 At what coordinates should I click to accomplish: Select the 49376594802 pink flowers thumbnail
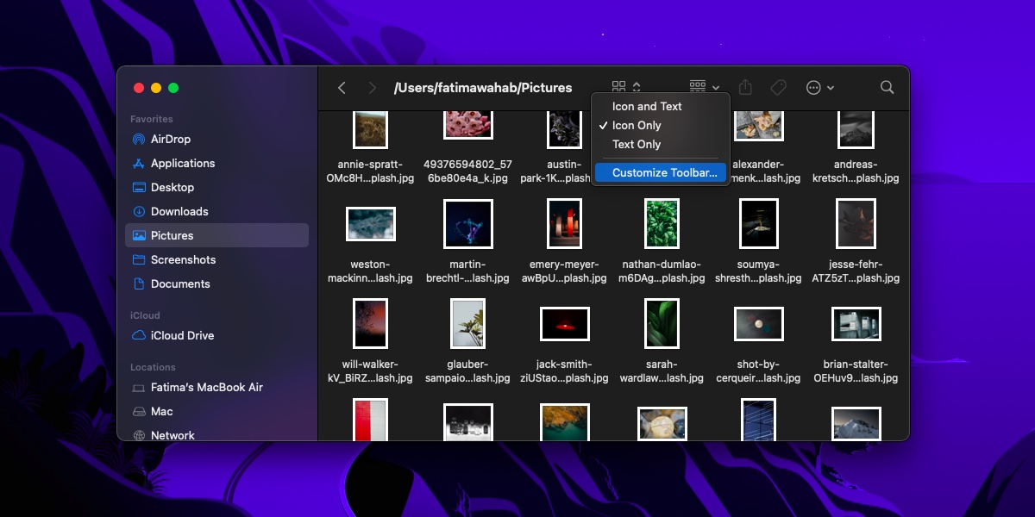tap(468, 125)
